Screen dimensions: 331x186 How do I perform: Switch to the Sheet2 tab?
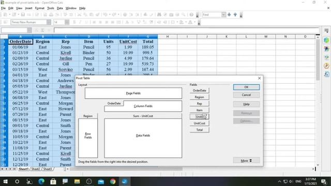click(x=36, y=169)
